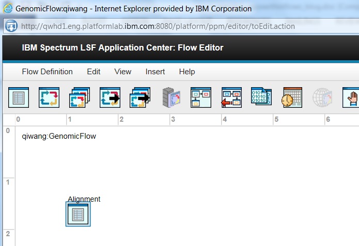Viewport: 359px width, 246px height.
Task: Click the horizontal ruler mark 5
Action: (x=276, y=119)
